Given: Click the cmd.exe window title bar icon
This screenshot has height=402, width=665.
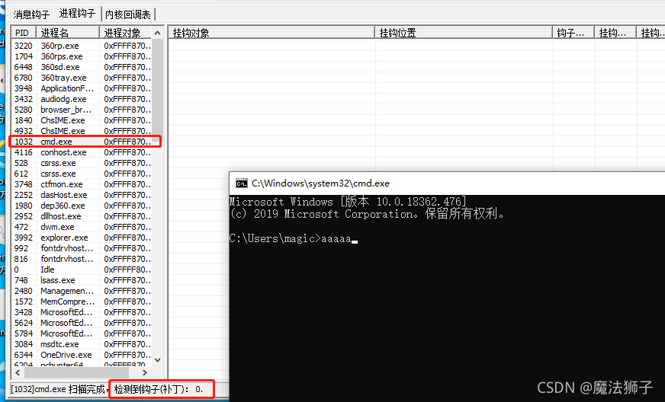Looking at the screenshot, I should click(242, 183).
